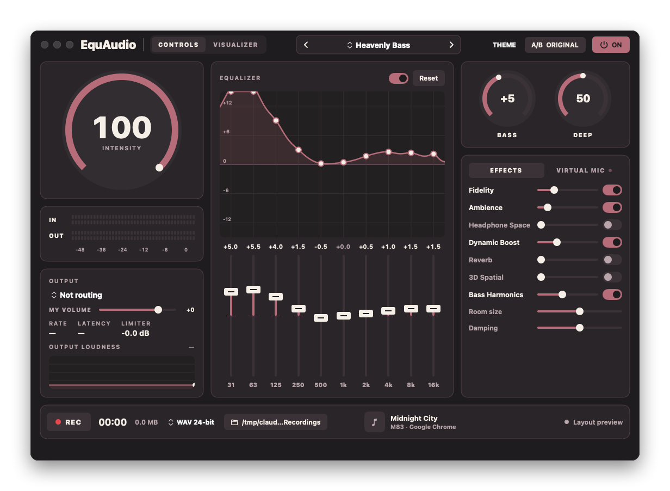Turn off EquAudio with the ON button
Screen dimensions: 670x491
pyautogui.click(x=611, y=45)
